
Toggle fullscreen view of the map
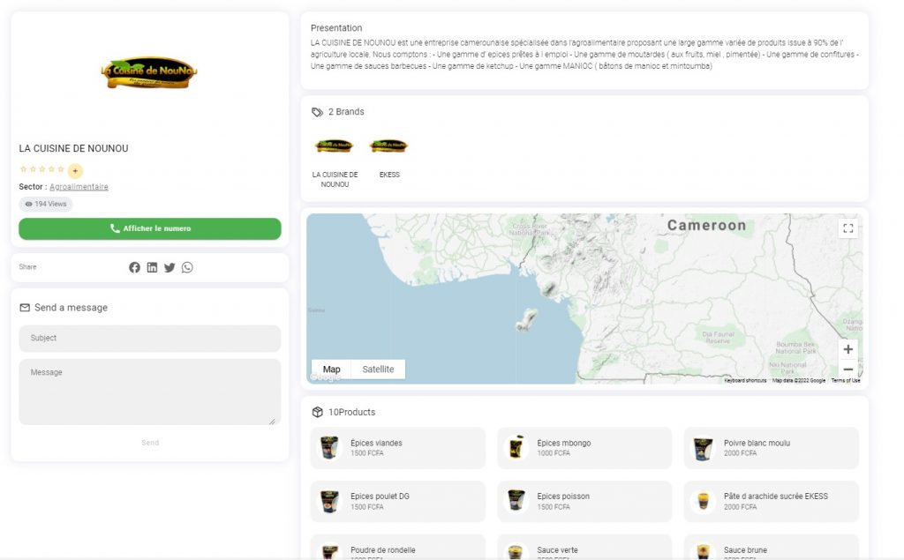point(848,228)
